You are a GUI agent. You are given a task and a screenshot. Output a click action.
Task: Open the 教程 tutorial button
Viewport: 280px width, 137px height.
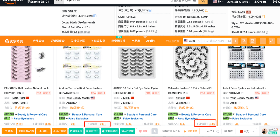(x=228, y=131)
